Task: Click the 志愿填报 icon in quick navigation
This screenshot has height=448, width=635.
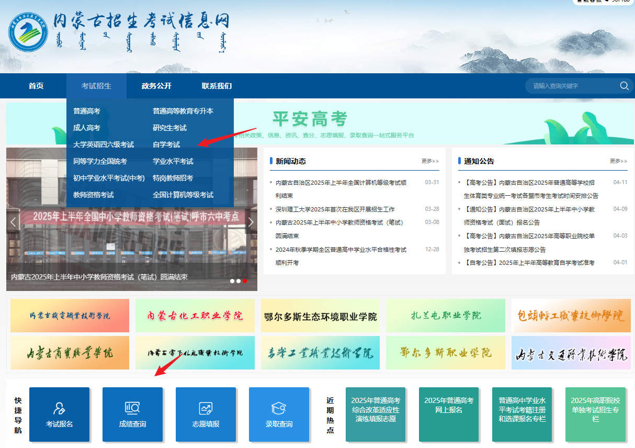Action: pyautogui.click(x=206, y=415)
